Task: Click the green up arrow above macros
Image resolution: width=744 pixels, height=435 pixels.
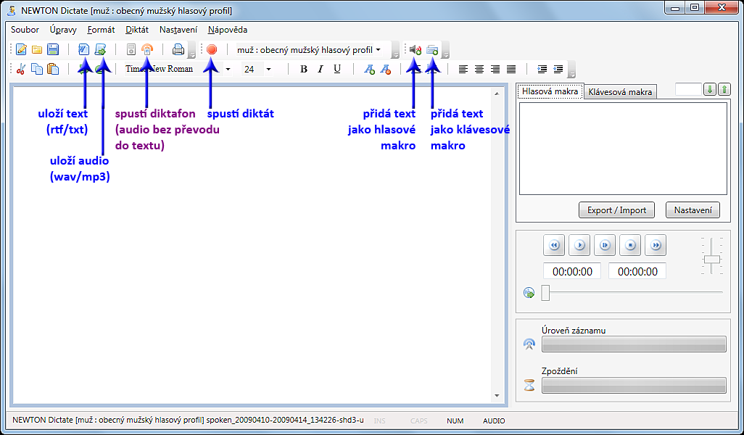Action: pos(724,89)
